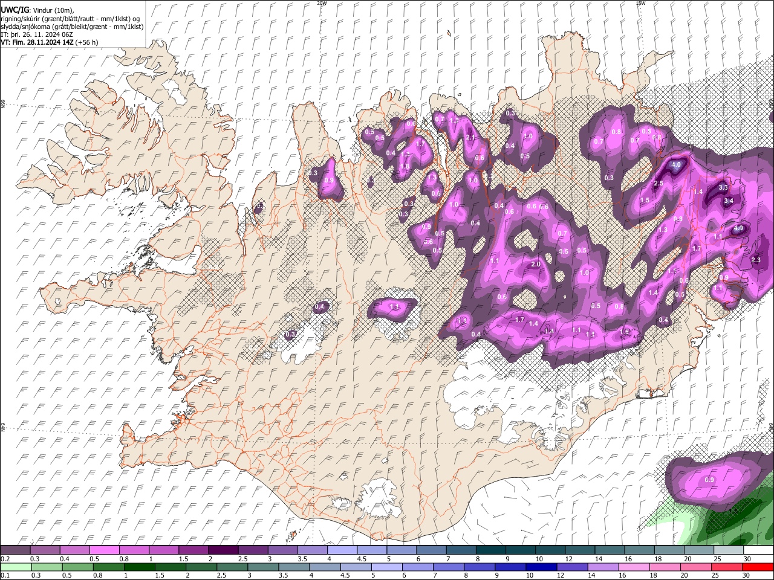Select the steel blue 6 swatch, upper legend row
Viewport: 774px width, 580px height.
tap(431, 550)
